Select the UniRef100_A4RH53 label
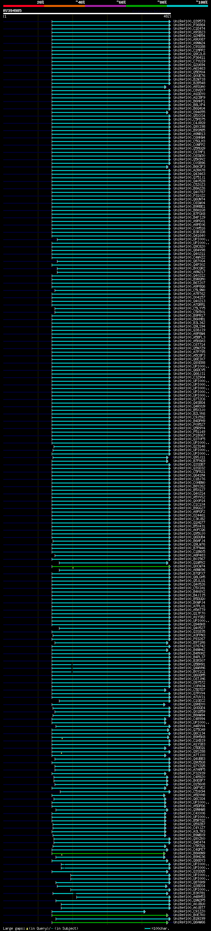This screenshot has width=211, height=931. (x=189, y=896)
